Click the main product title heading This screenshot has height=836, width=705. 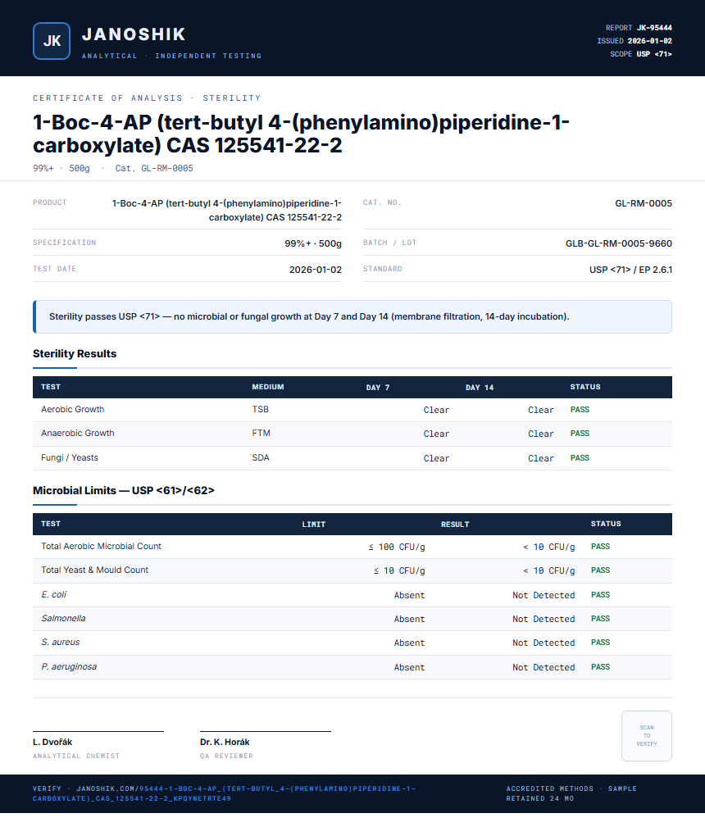[301, 134]
